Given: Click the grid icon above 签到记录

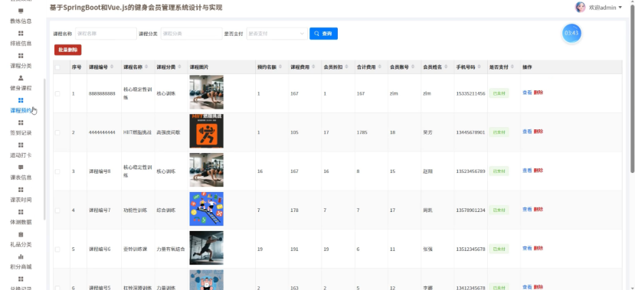Looking at the screenshot, I should coord(21,122).
